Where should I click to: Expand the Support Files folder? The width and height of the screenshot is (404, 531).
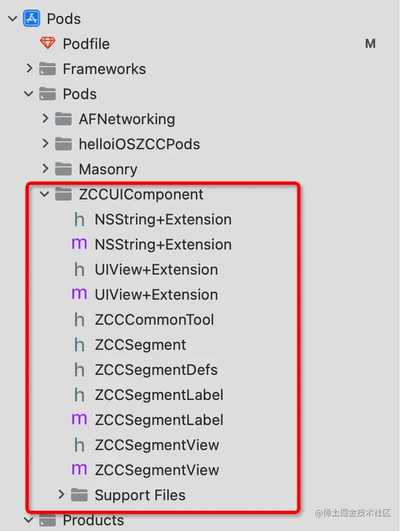coord(61,495)
